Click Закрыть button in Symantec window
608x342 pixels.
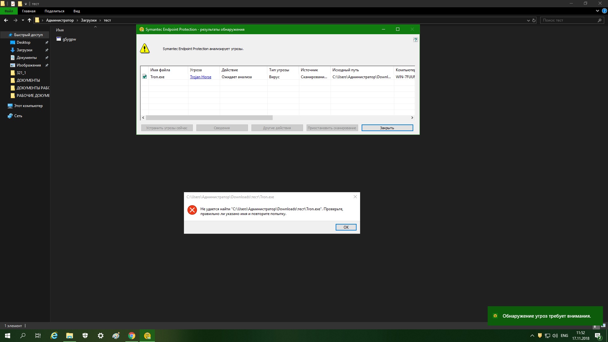[x=387, y=128]
